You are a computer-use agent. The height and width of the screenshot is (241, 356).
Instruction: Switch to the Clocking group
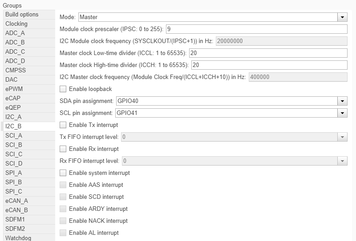point(16,24)
